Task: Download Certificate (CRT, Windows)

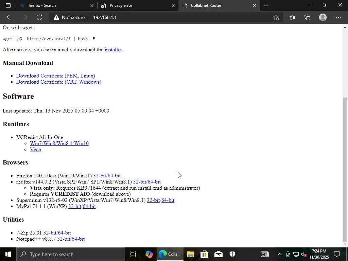Action: pos(59,82)
